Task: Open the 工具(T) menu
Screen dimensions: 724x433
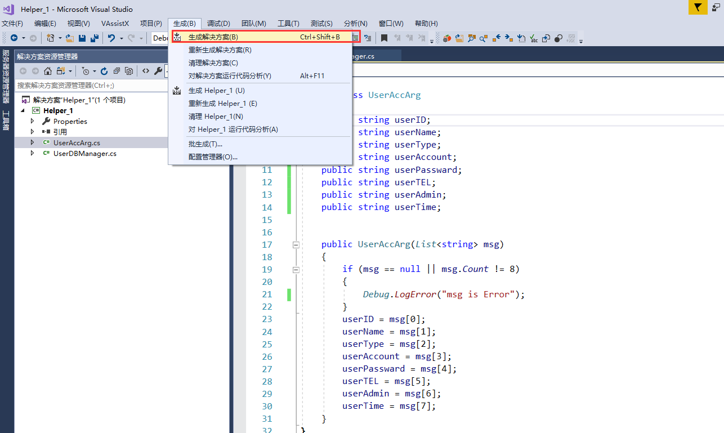Action: click(288, 23)
